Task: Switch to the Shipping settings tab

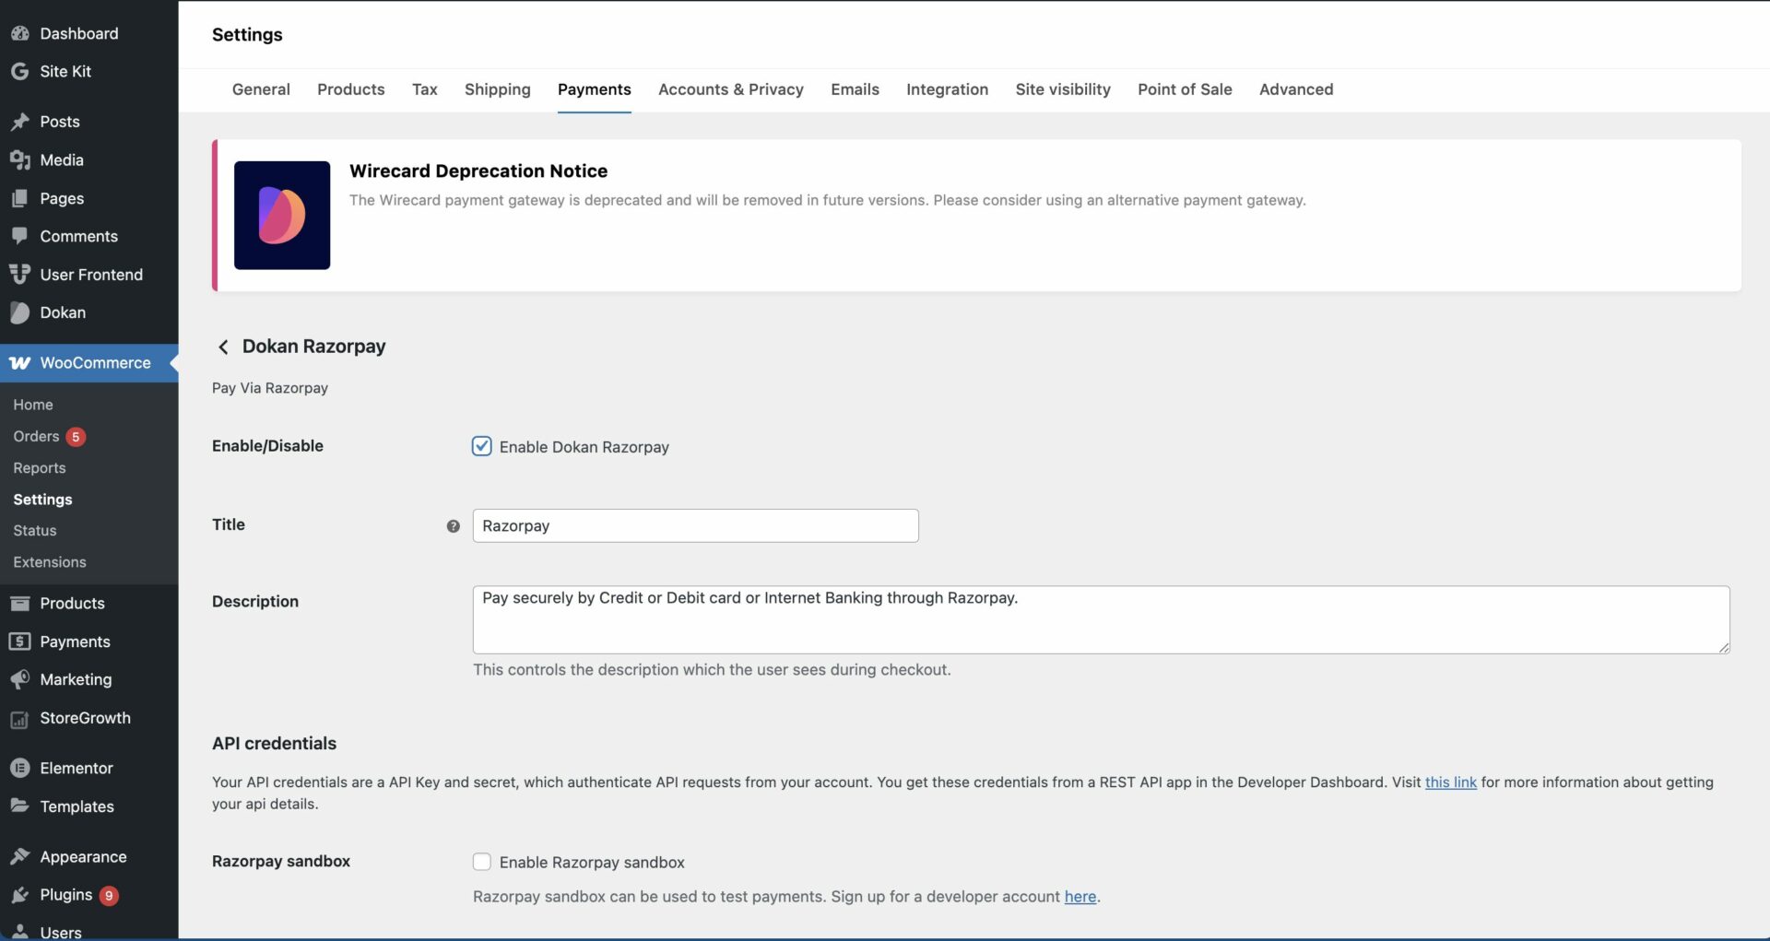Action: [497, 89]
